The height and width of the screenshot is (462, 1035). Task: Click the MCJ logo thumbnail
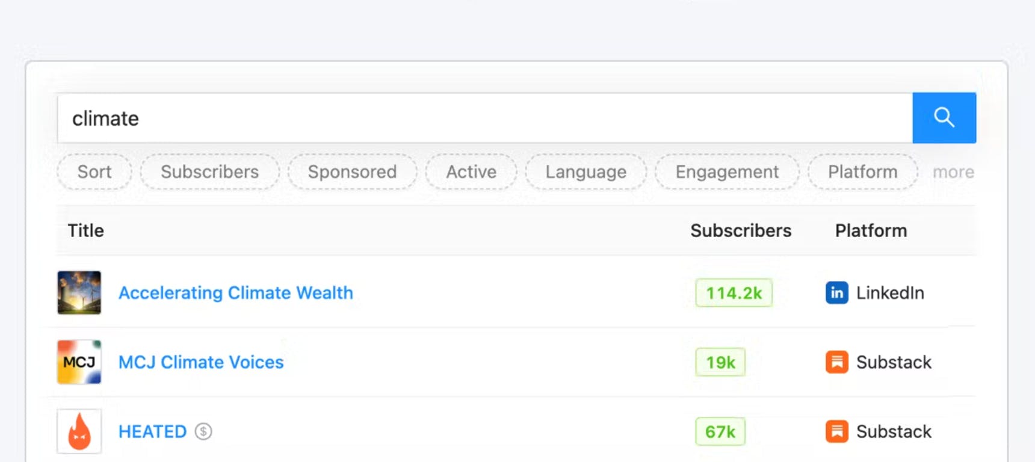point(79,362)
